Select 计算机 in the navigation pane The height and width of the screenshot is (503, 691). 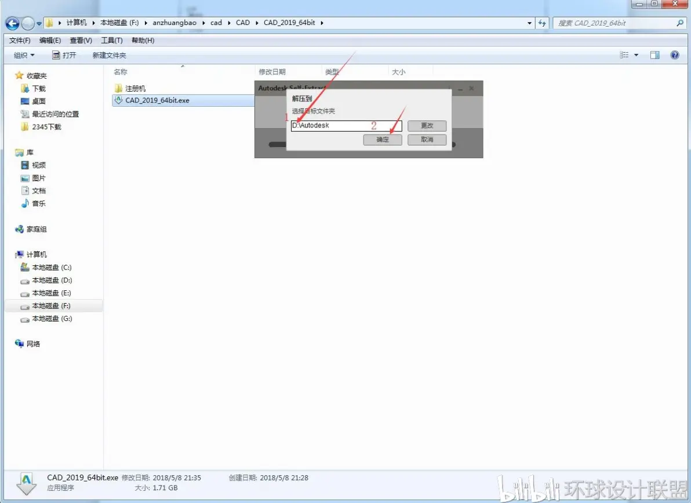36,254
